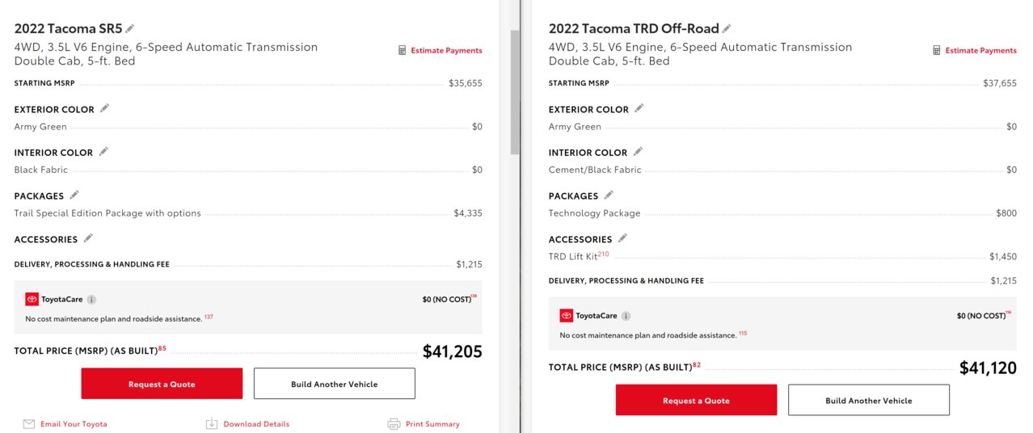Edit Interior Color on TRD Off-Road build

coord(637,151)
